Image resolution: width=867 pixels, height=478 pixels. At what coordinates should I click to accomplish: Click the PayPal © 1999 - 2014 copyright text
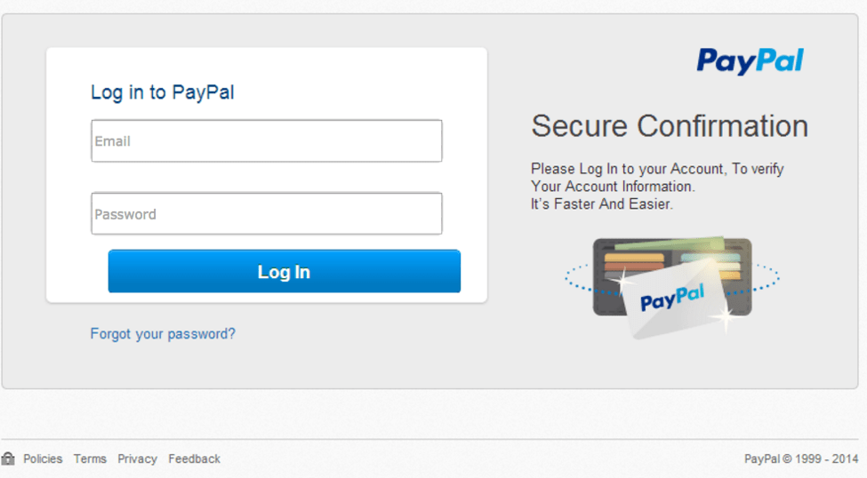pos(800,458)
